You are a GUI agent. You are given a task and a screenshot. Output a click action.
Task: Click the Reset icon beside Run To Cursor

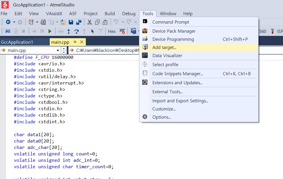pos(101,31)
